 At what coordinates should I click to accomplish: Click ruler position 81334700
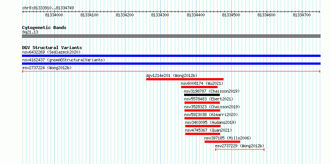click(x=302, y=15)
